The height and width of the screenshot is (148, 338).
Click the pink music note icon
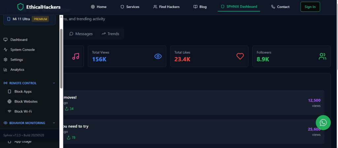(76, 56)
